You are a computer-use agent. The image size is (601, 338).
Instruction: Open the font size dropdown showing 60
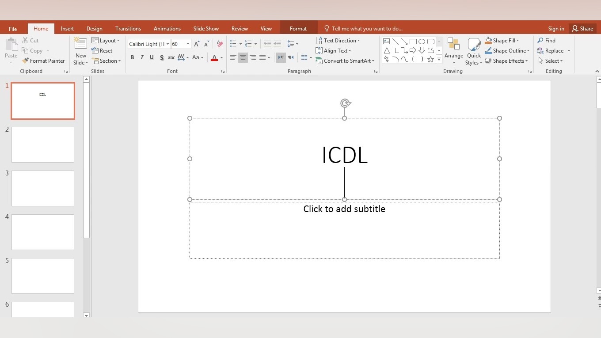(188, 44)
